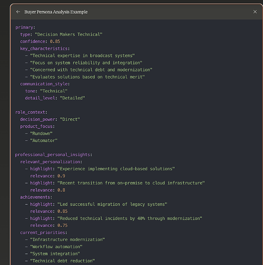
Task: Click the decision_power value 'Direct'
Action: point(70,119)
